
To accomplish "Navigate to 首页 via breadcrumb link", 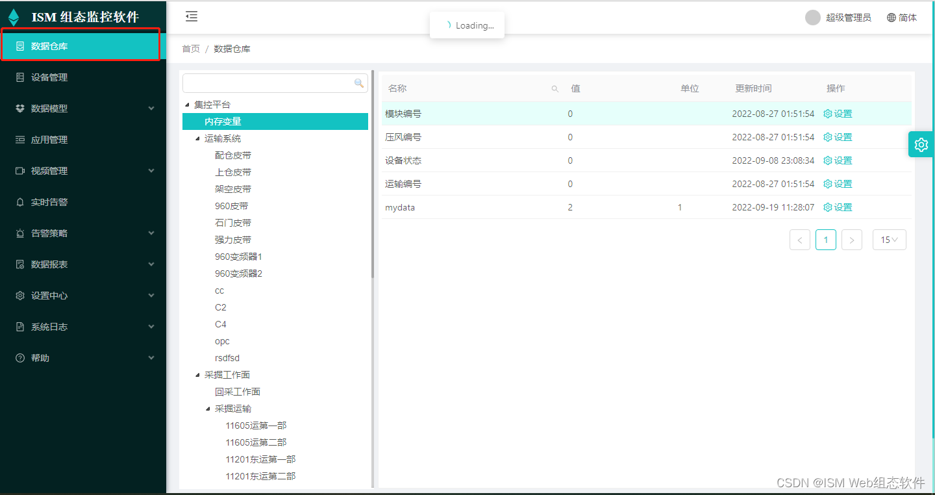I will (x=190, y=48).
